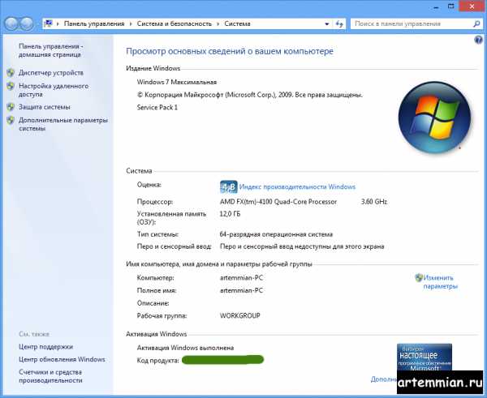The width and height of the screenshot is (487, 398).
Task: Click the 3.60 GHz value
Action: pos(374,202)
